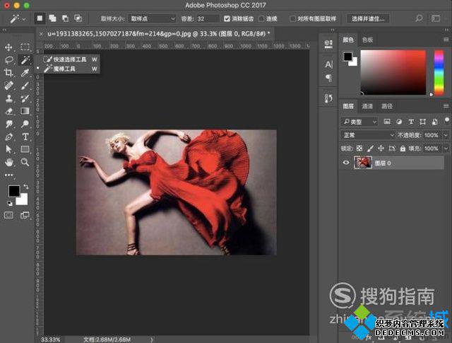Select the Zoom tool
Image resolution: width=452 pixels, height=343 pixels.
click(25, 162)
